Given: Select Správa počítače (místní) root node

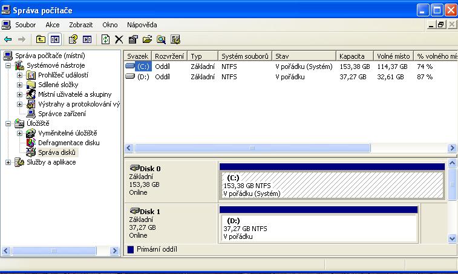Looking at the screenshot, I should pos(50,56).
